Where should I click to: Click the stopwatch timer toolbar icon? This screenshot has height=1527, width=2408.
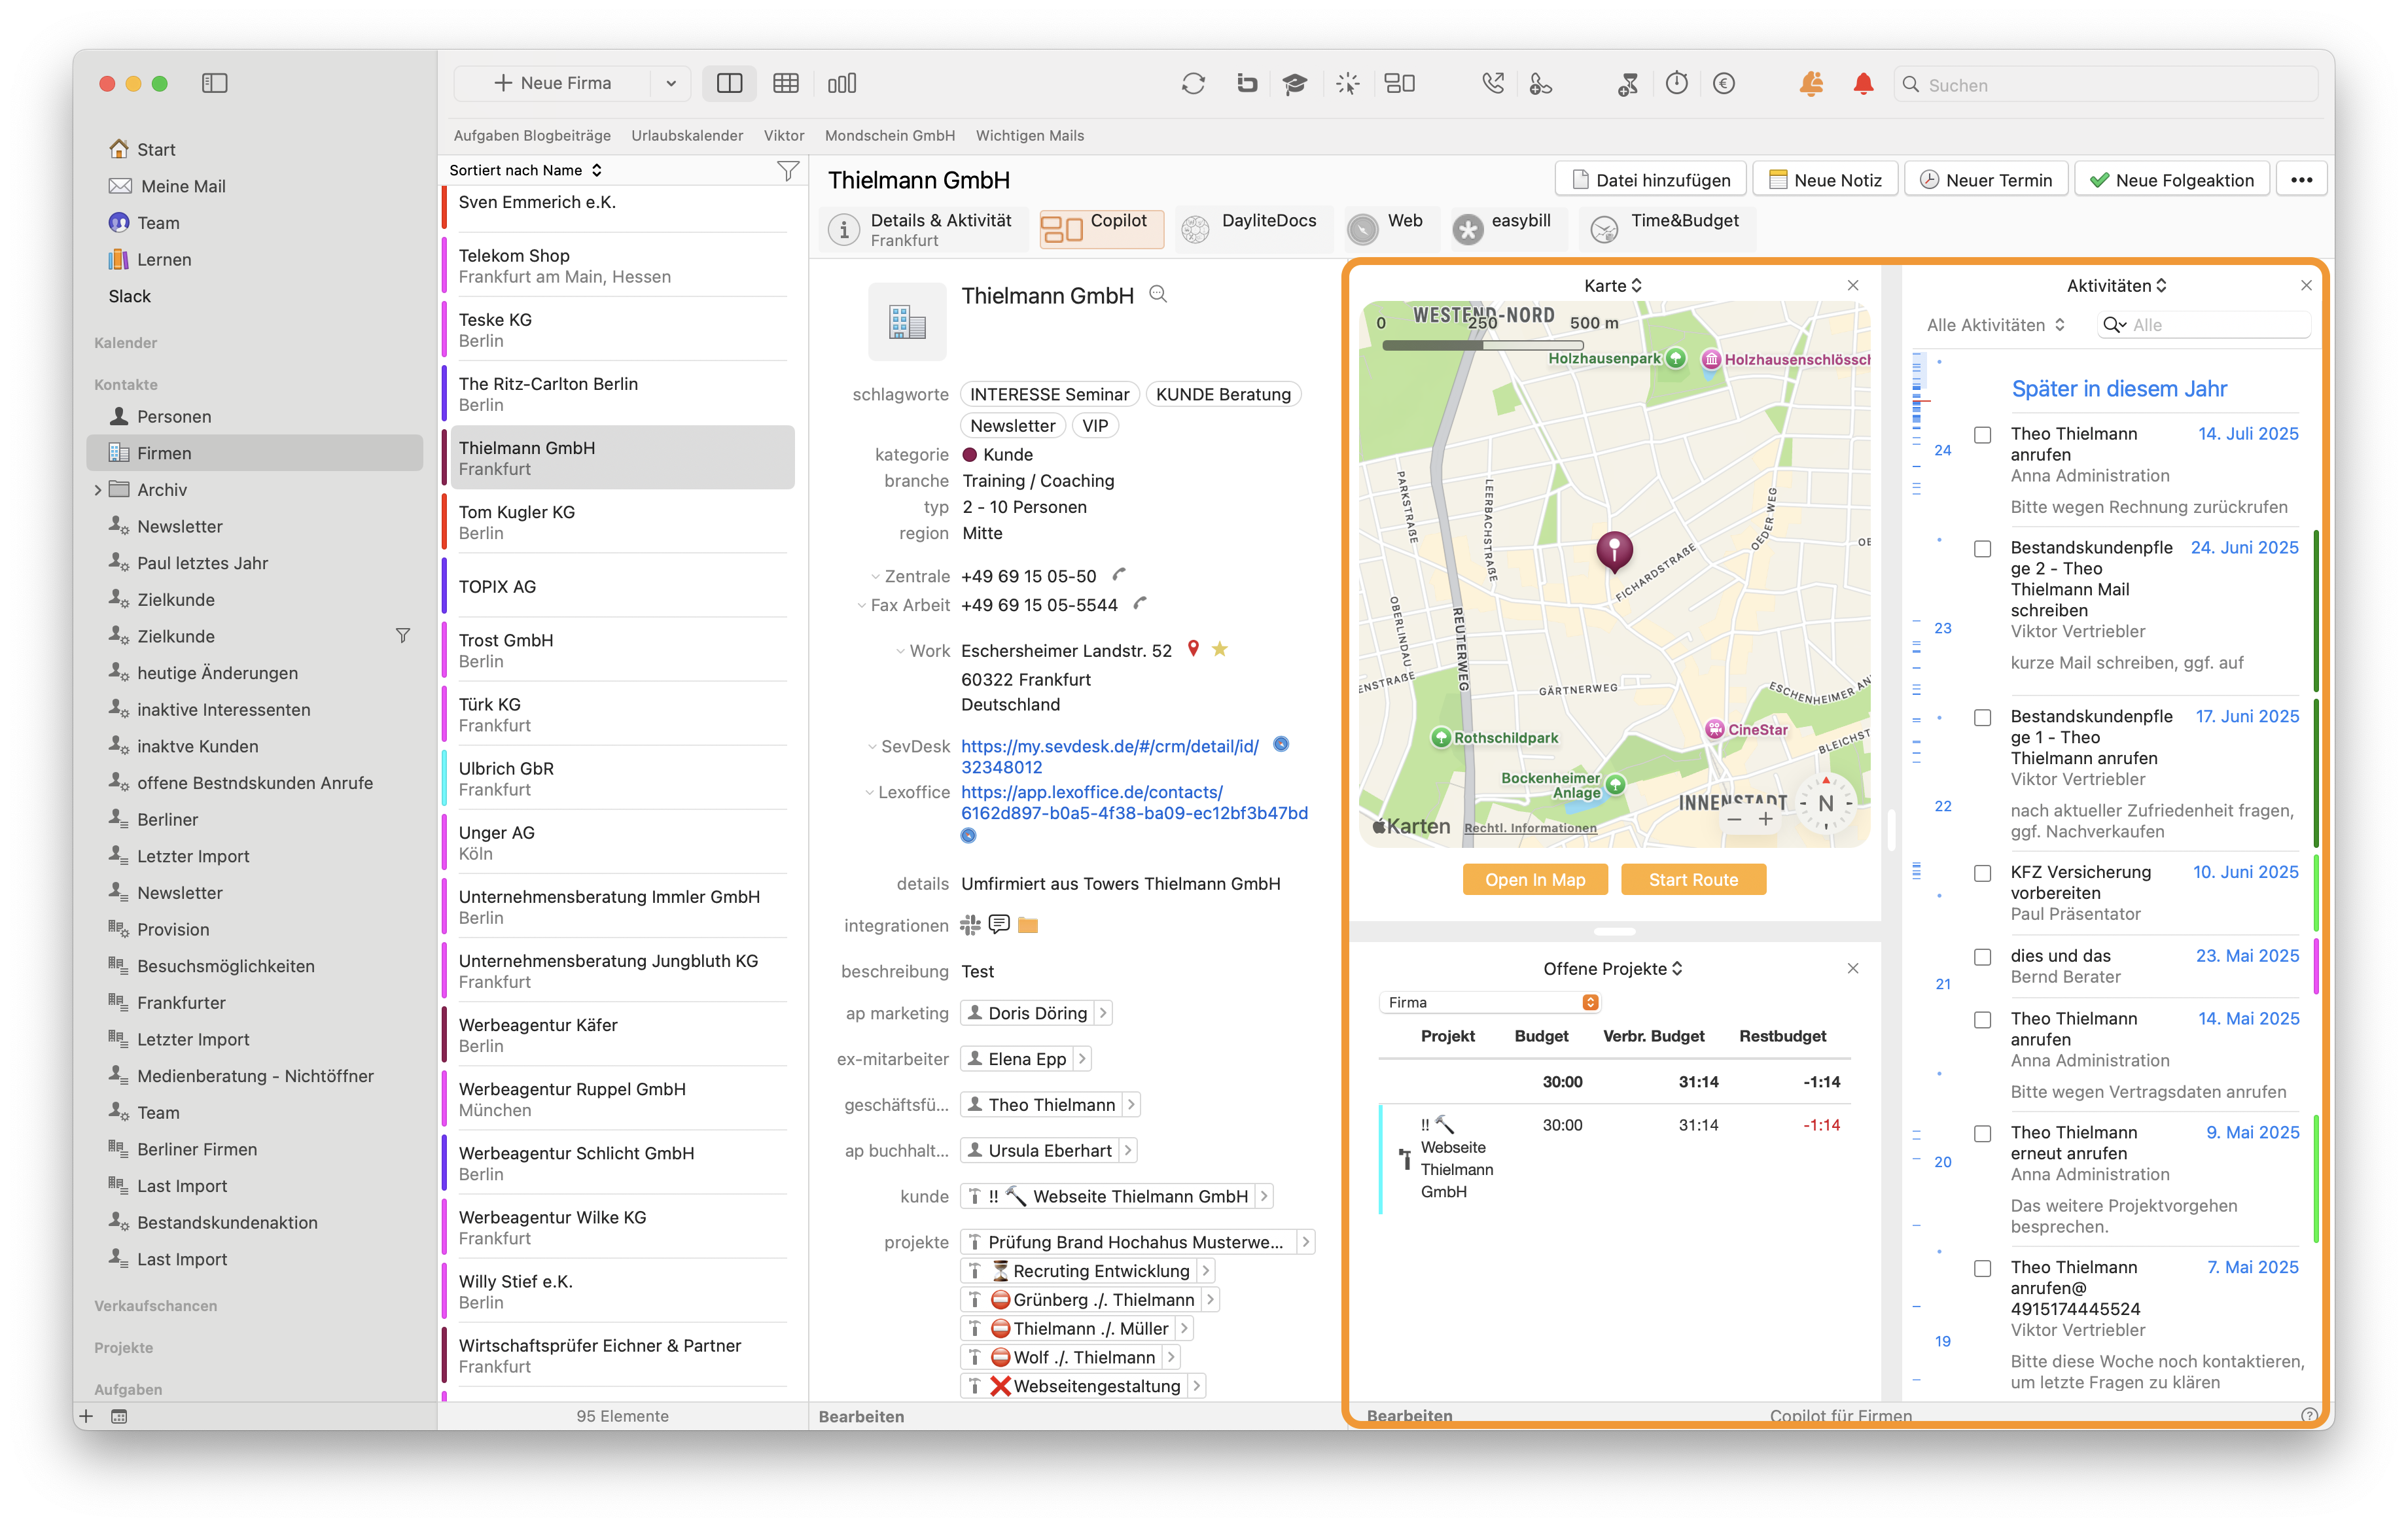pyautogui.click(x=1677, y=84)
